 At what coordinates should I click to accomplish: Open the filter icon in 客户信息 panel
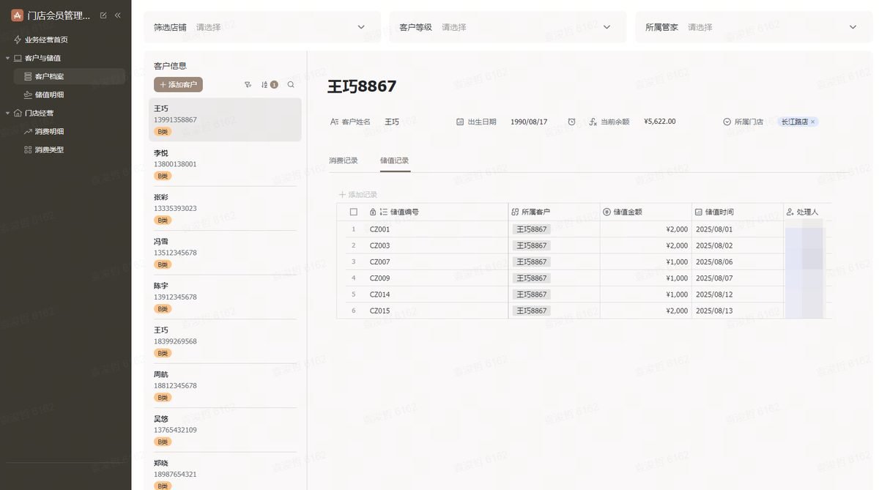click(x=248, y=85)
